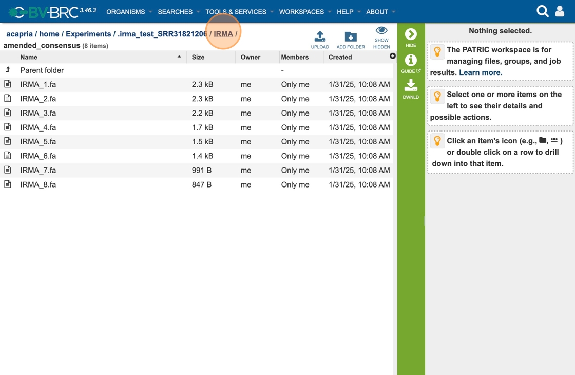This screenshot has height=375, width=575.
Task: Open the Searches menu
Action: tap(175, 12)
